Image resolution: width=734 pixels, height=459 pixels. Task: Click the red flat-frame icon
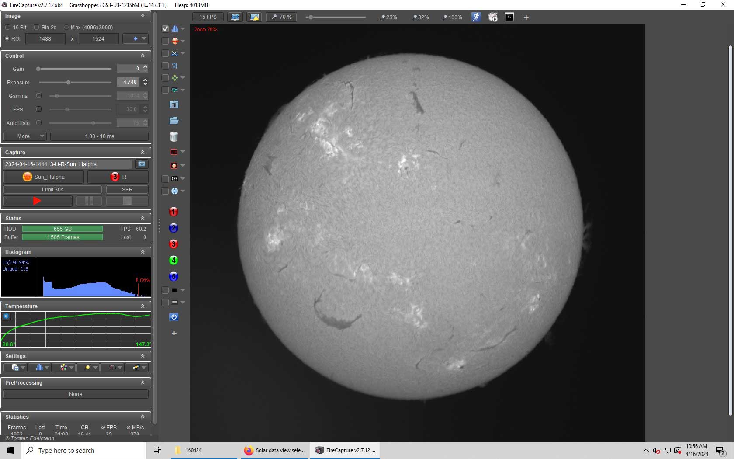[x=174, y=166]
